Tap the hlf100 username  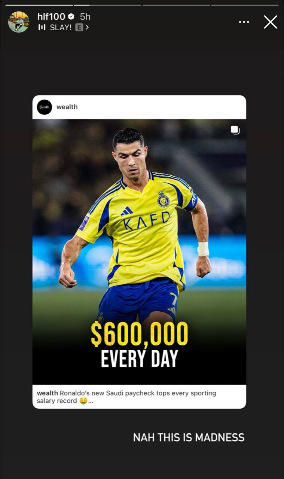click(51, 16)
